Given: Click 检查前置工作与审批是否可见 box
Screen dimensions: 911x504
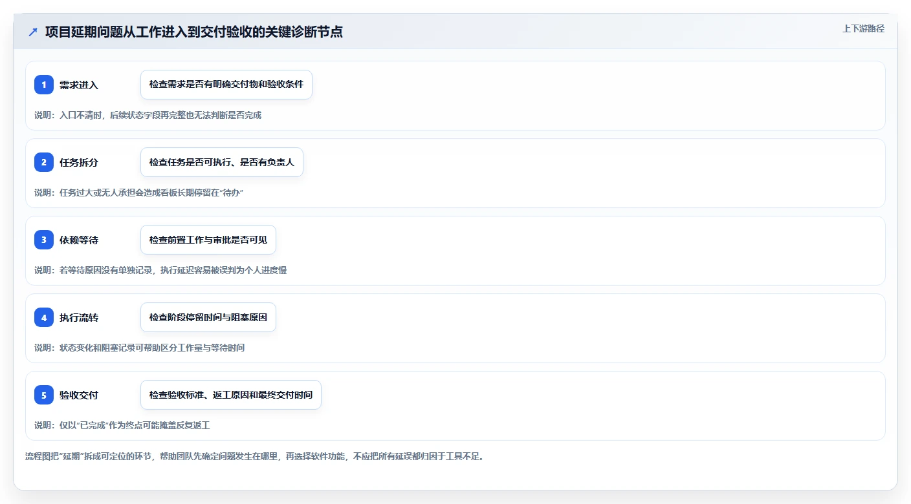Looking at the screenshot, I should pyautogui.click(x=208, y=240).
